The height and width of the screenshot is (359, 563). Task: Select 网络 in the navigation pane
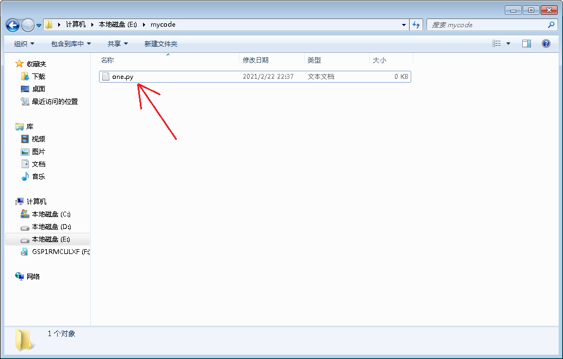33,277
